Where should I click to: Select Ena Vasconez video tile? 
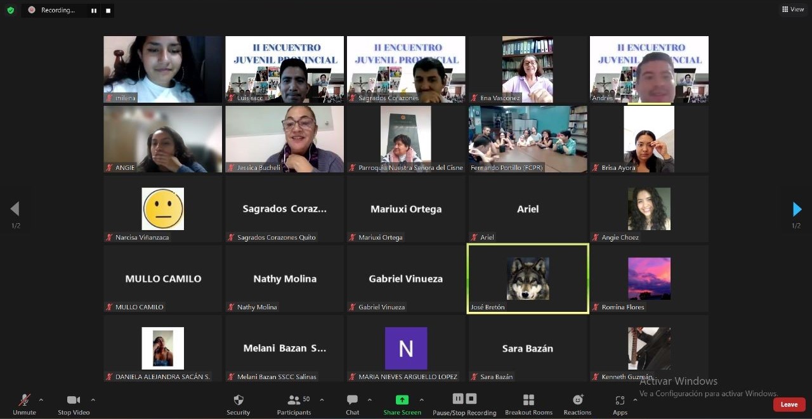(x=528, y=69)
